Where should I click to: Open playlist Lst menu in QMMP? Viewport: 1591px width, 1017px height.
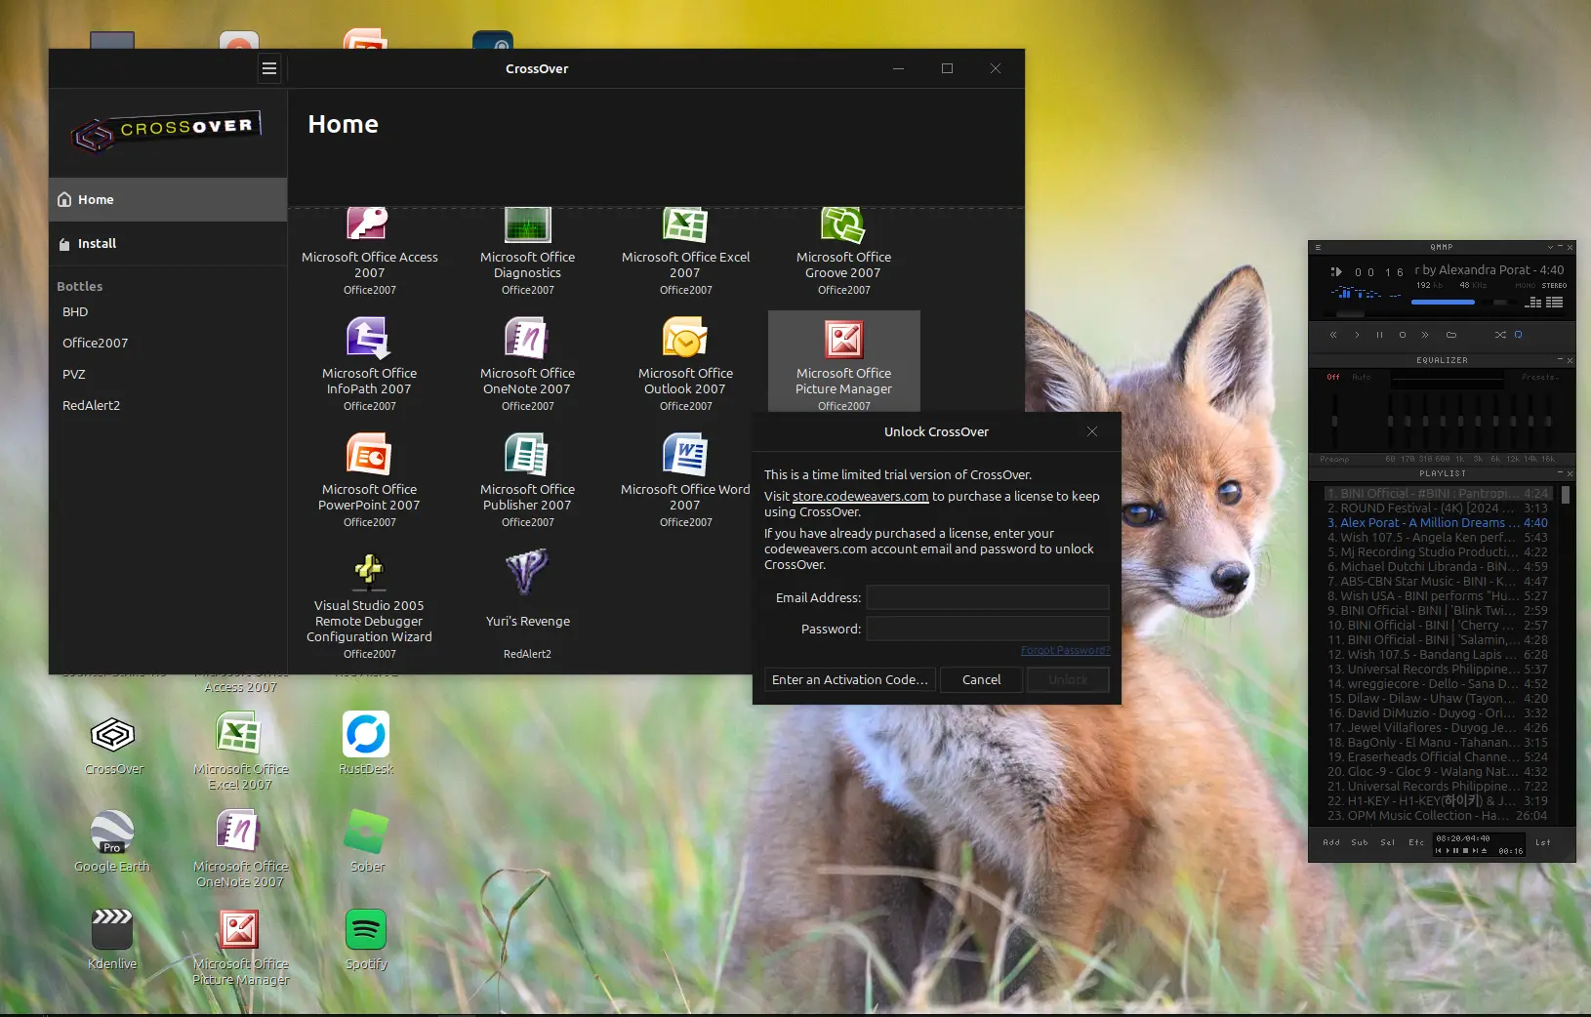click(1543, 842)
